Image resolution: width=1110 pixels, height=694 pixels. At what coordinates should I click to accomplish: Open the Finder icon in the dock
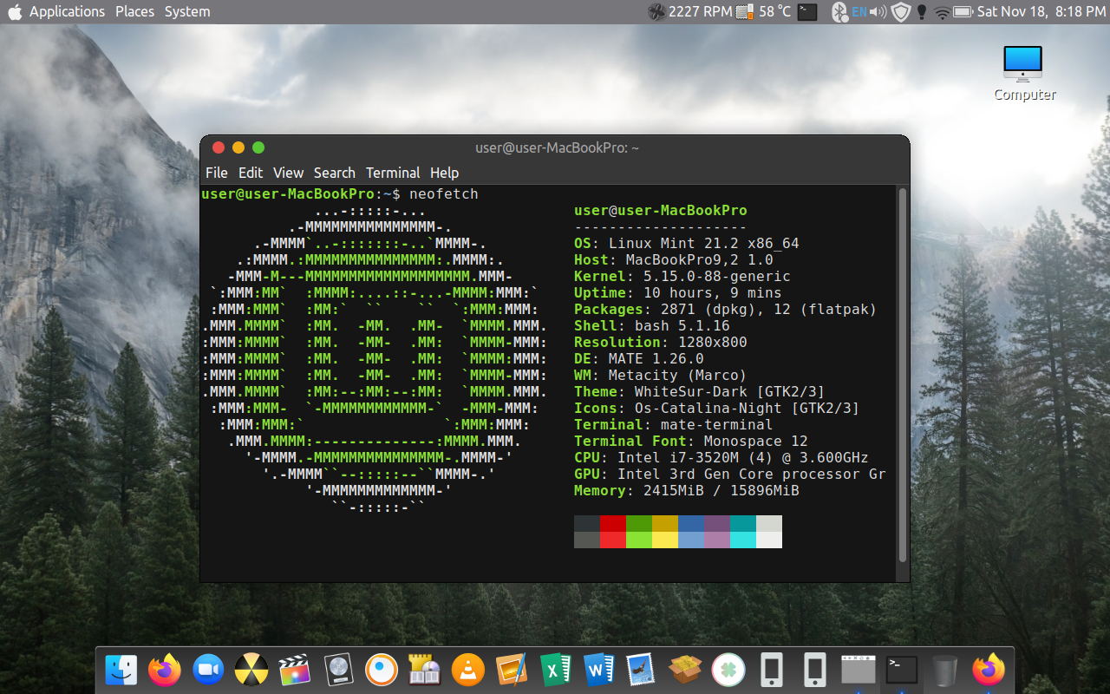click(x=121, y=670)
